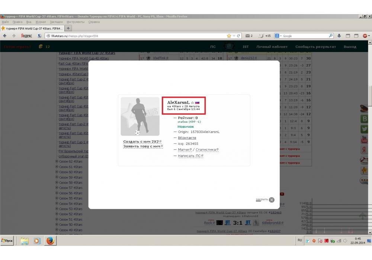Click the Firefox reload page icon
The height and width of the screenshot is (260, 372).
(x=238, y=36)
